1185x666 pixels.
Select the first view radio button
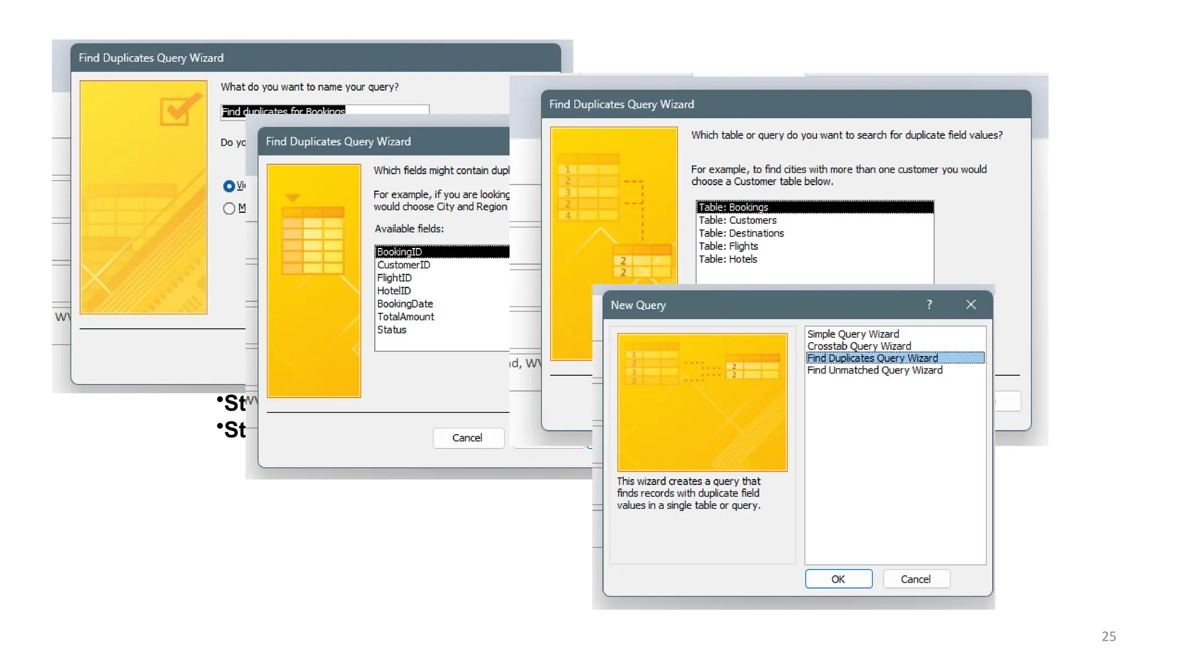click(x=229, y=186)
